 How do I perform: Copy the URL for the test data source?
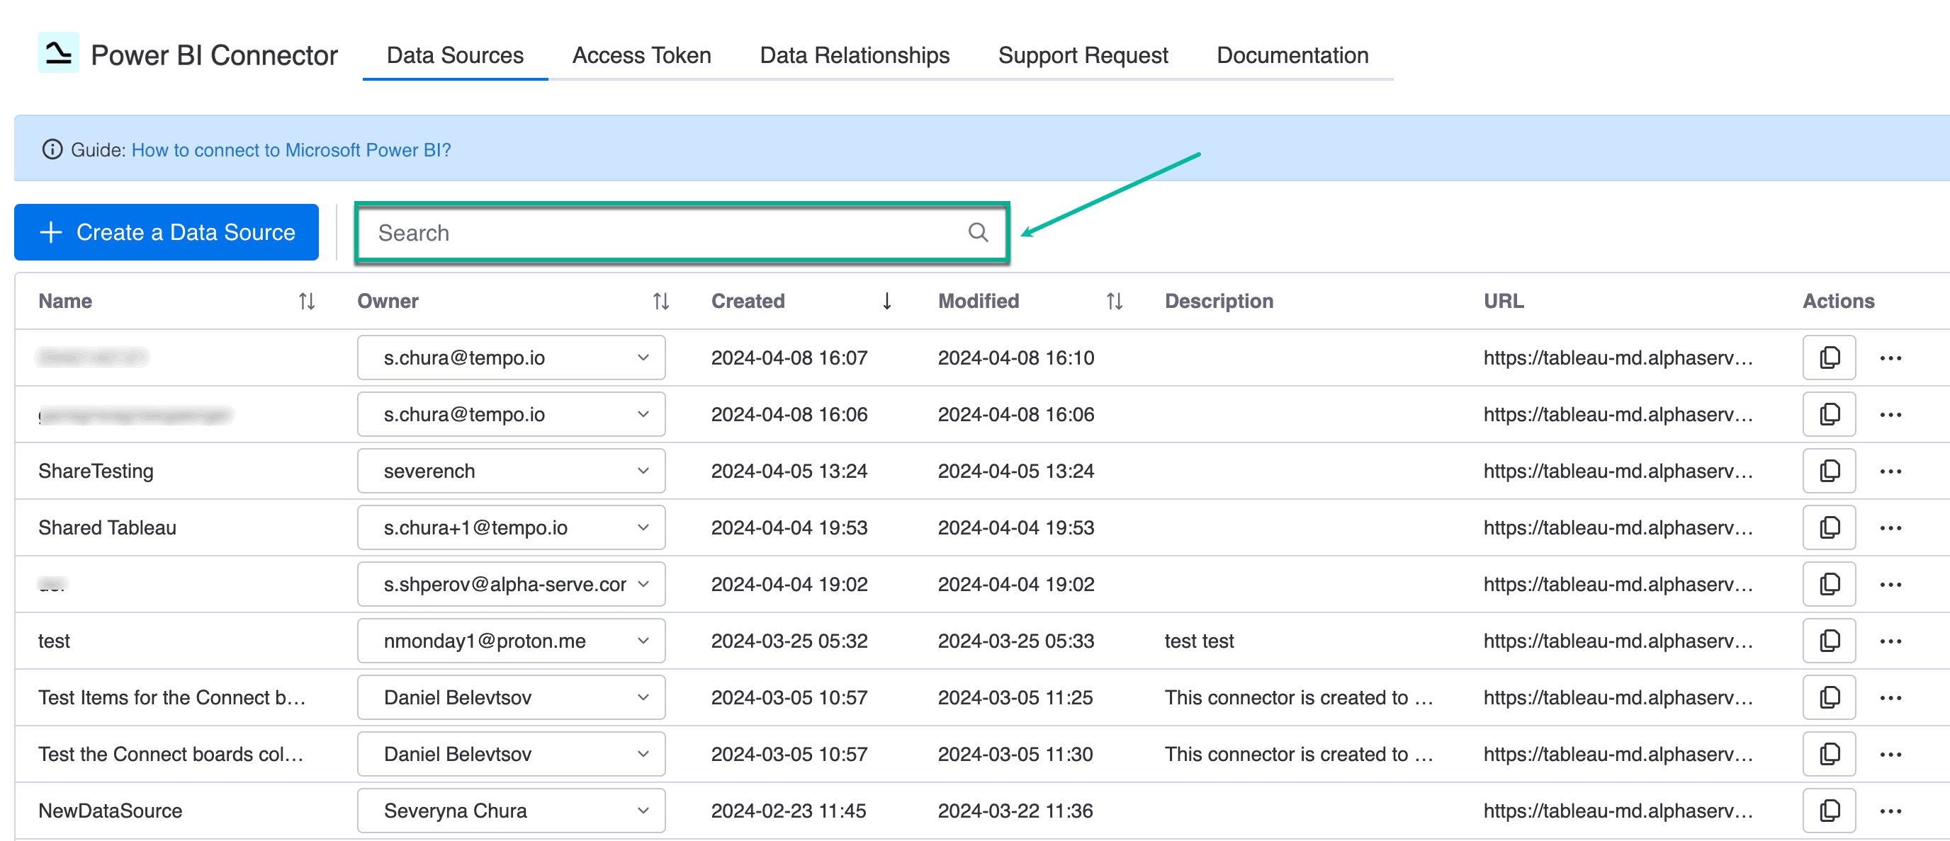point(1829,641)
